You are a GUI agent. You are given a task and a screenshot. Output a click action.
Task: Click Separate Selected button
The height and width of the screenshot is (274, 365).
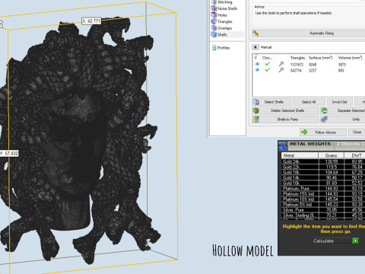coord(343,110)
